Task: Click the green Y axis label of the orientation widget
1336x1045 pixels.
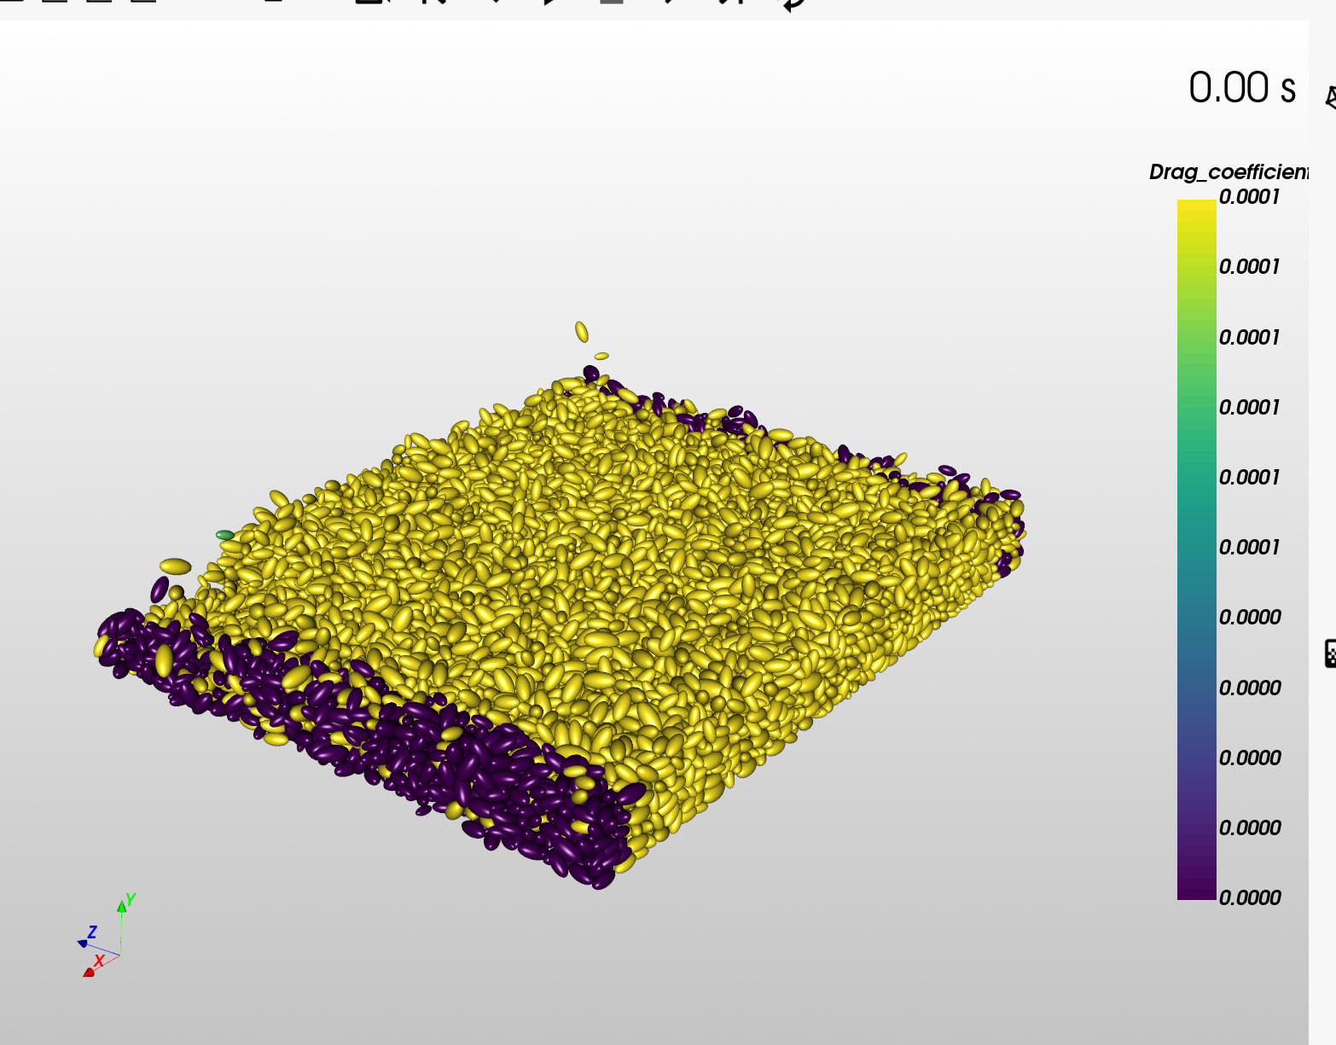Action: [130, 899]
